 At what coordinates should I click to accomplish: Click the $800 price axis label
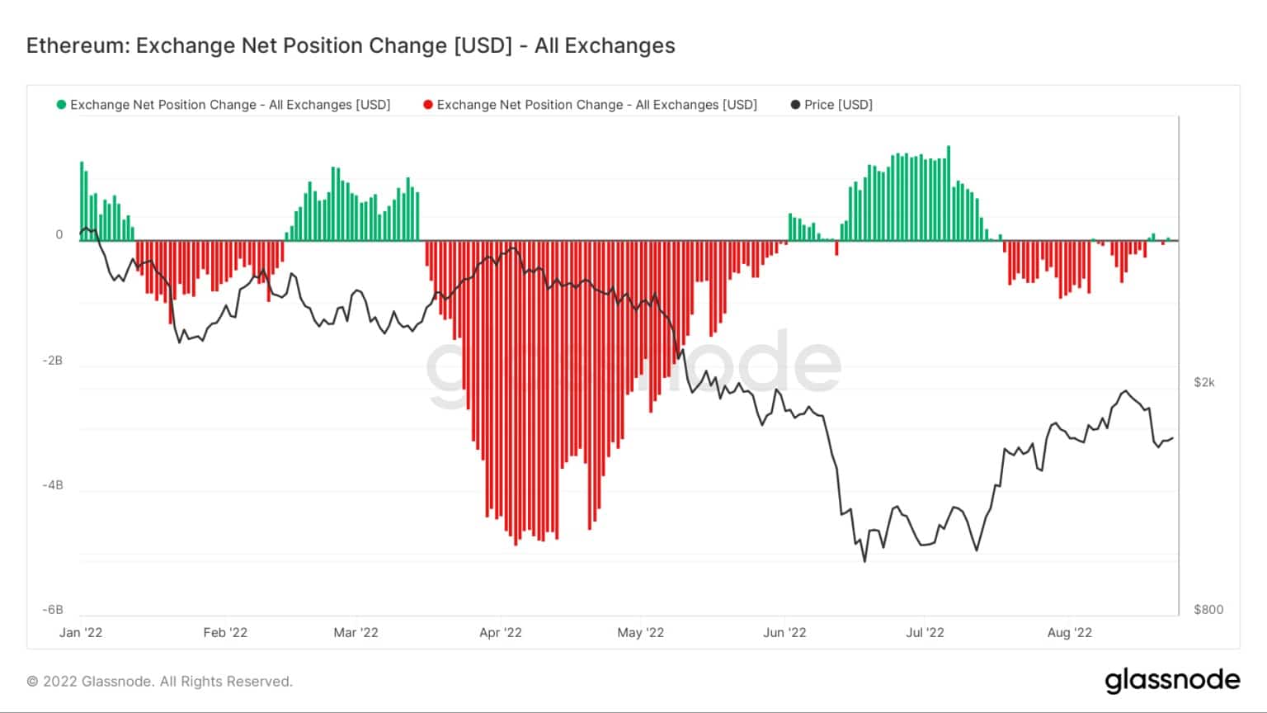pos(1208,609)
